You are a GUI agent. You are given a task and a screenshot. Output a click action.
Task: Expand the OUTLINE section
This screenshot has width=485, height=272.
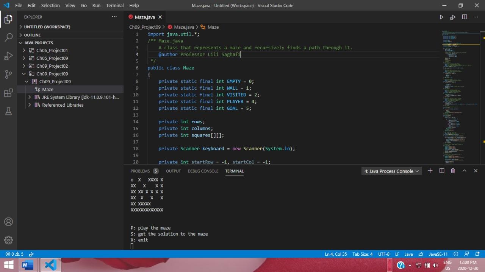tap(70, 35)
